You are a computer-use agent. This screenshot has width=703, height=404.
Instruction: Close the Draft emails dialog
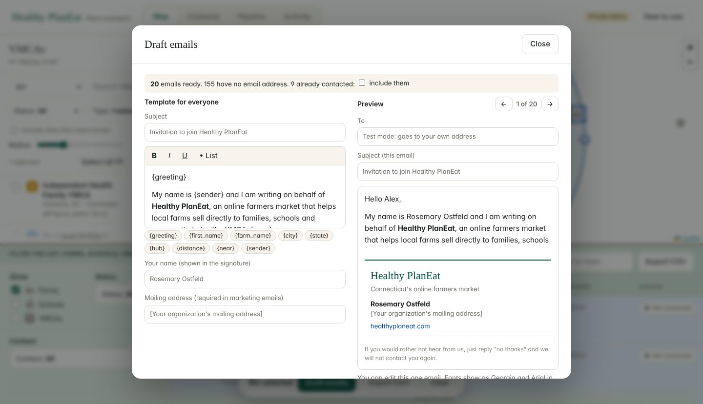point(540,44)
